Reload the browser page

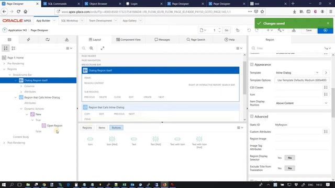(19, 11)
